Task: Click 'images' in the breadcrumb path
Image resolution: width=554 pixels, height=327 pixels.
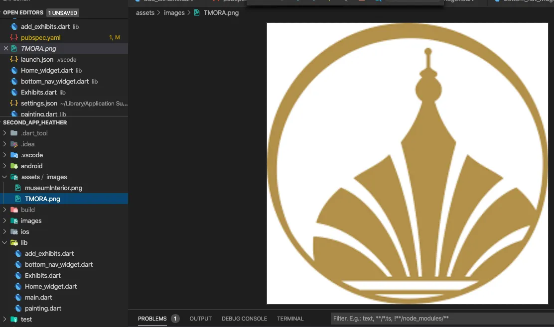Action: point(174,13)
